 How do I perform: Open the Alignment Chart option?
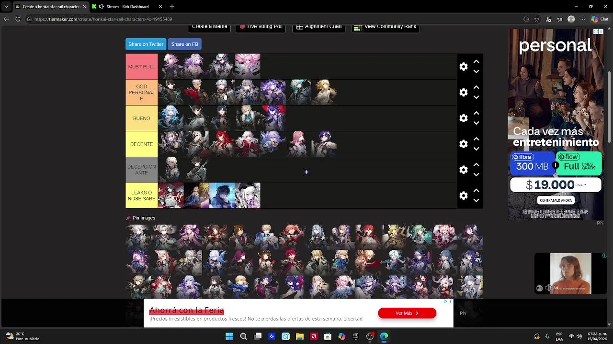coord(319,27)
